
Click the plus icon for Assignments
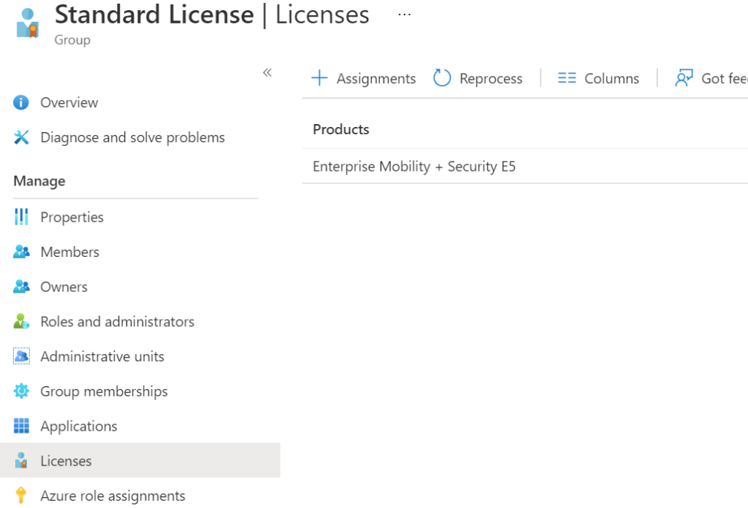[319, 77]
